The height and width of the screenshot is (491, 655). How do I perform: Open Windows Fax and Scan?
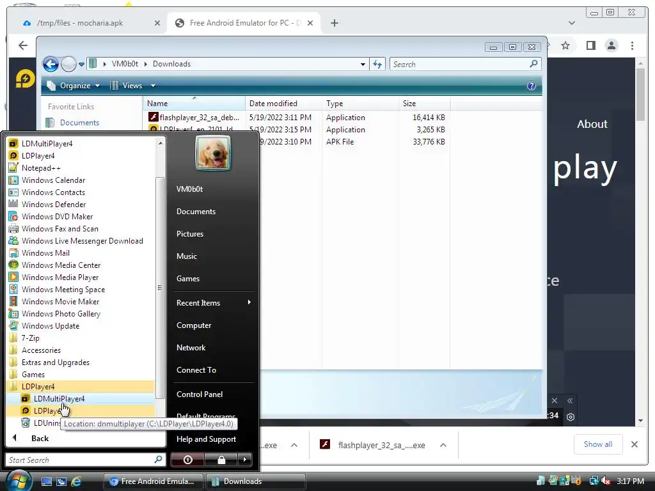point(59,228)
